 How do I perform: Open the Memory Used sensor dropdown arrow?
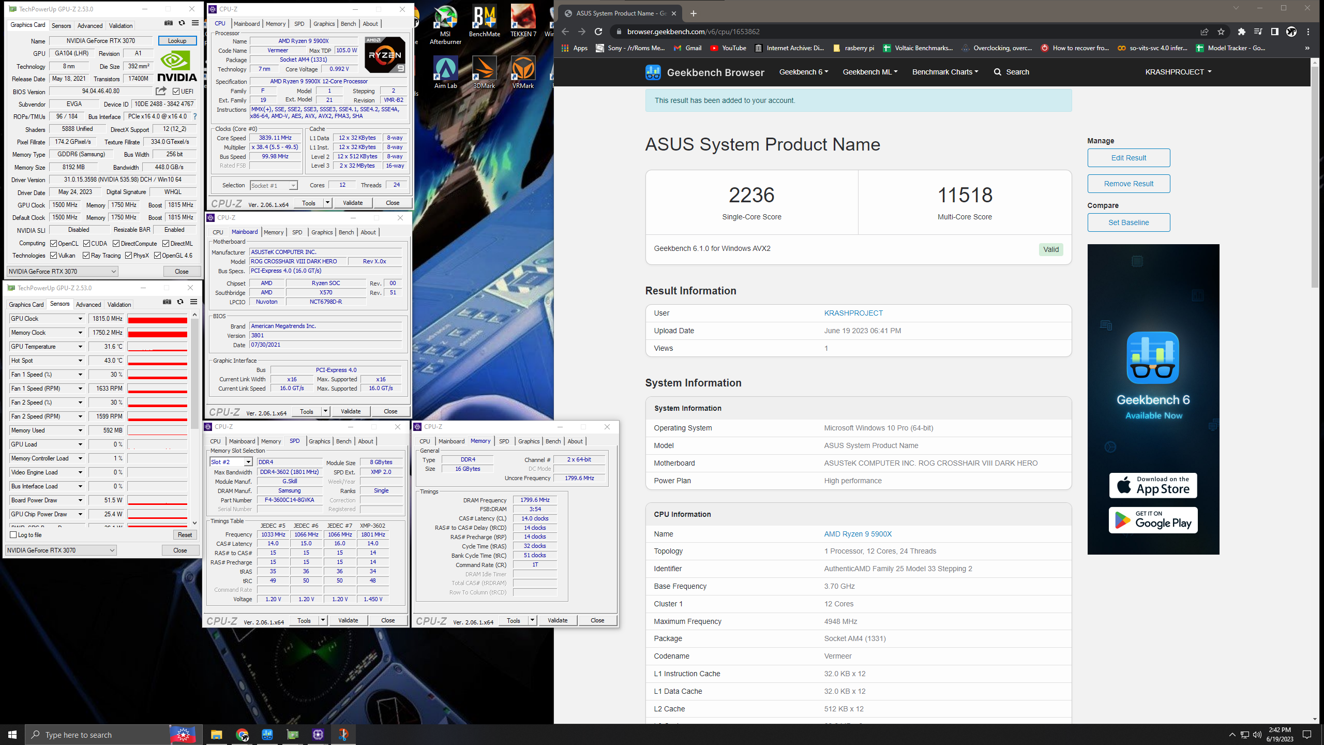pyautogui.click(x=80, y=430)
